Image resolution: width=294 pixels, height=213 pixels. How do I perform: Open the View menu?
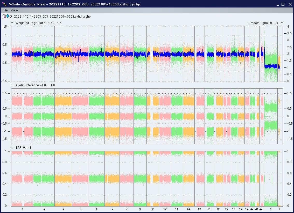14,10
